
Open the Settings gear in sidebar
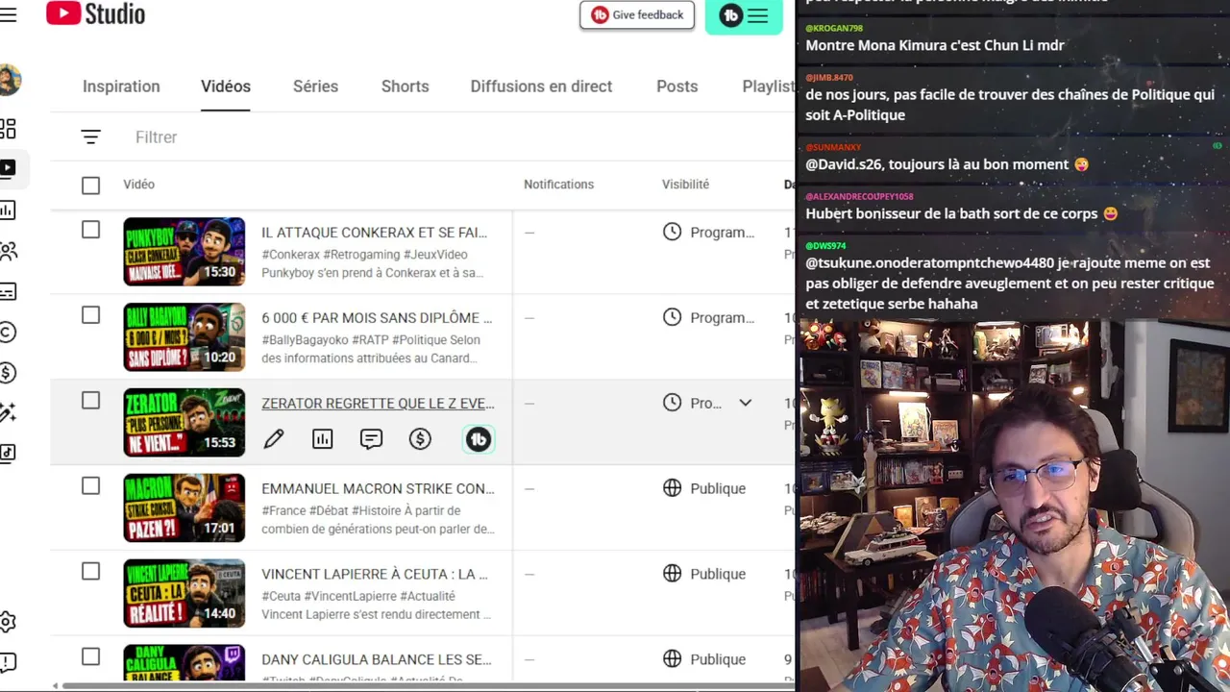(8, 622)
